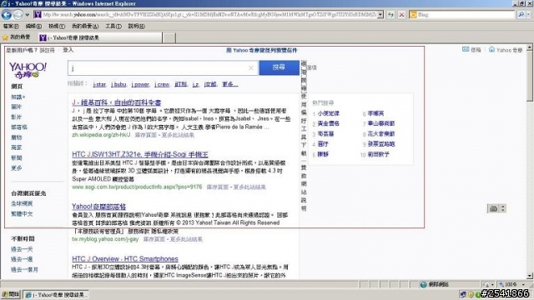Screen dimensions: 534x300
Task: Select the Yahoo!奇摩 搜尋結果 tab
Action: 100,37
